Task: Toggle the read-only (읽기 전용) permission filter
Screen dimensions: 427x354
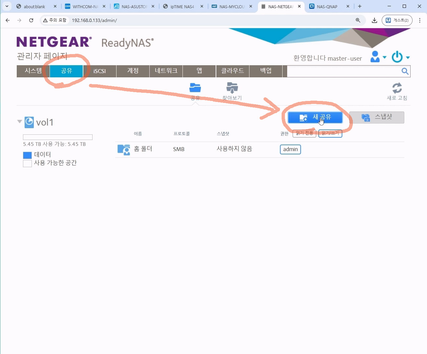Action: pos(304,133)
